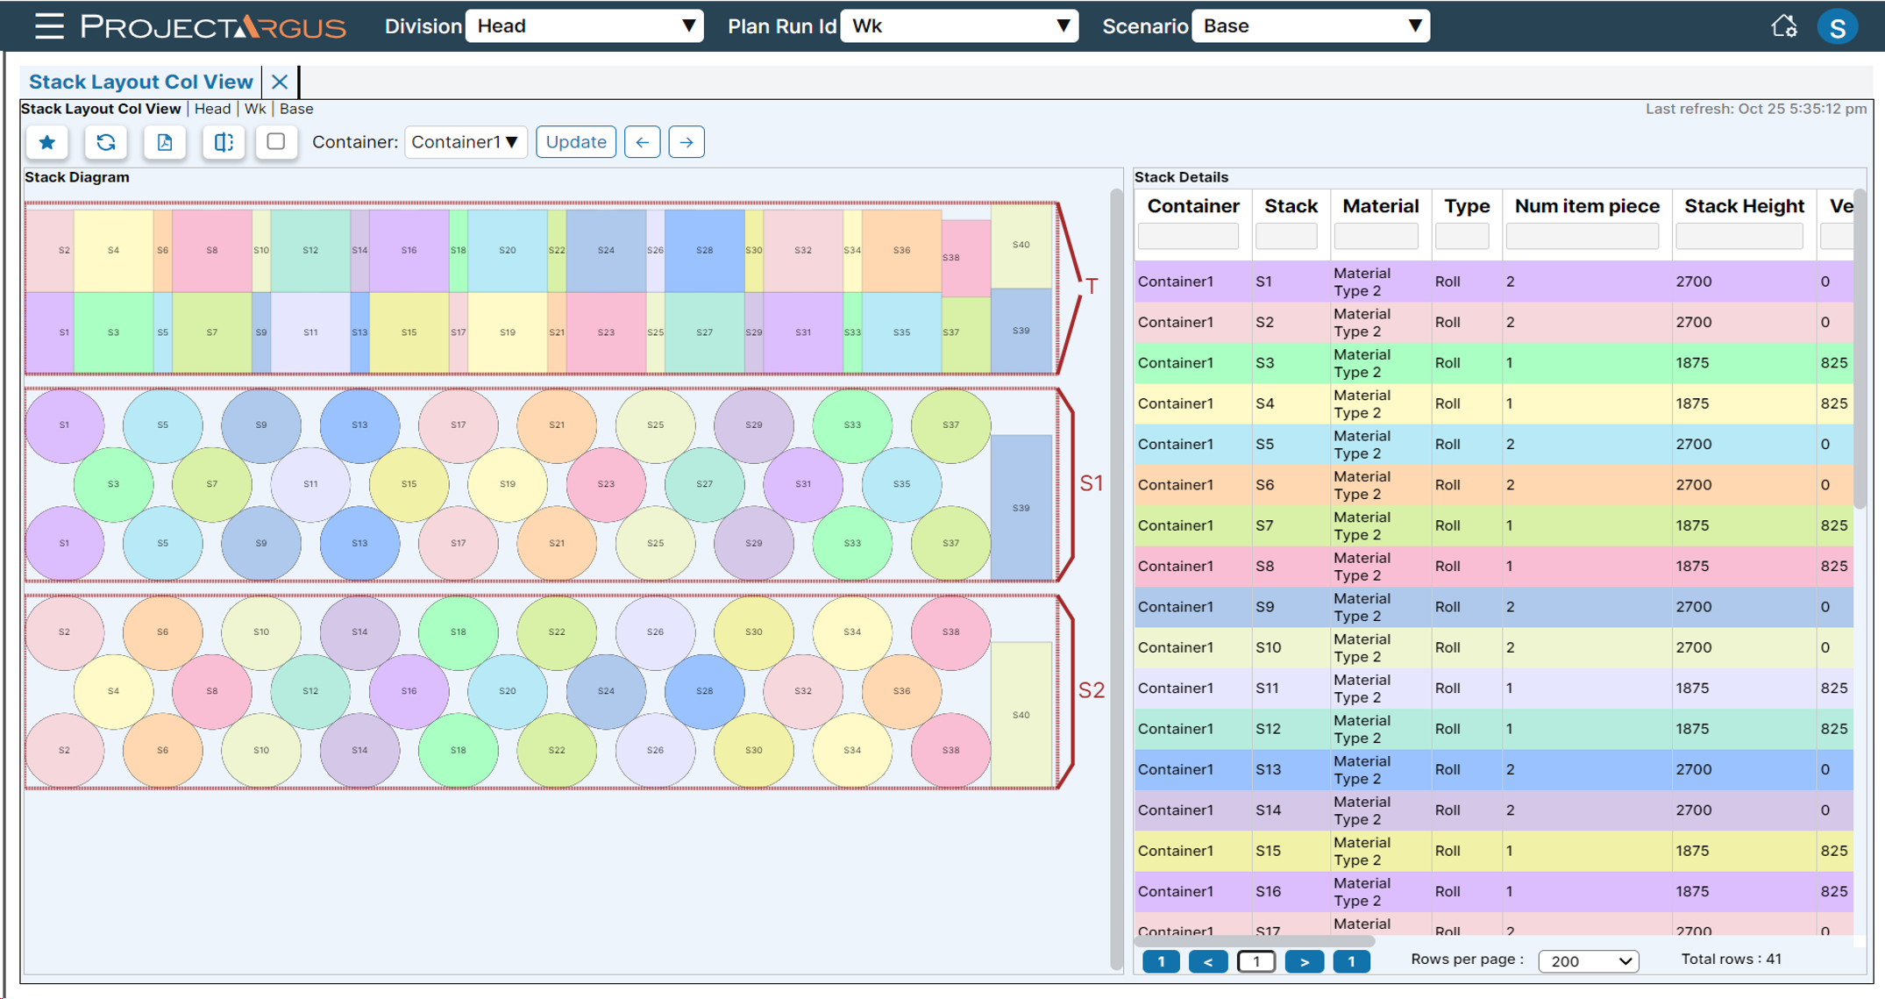Close the Stack Layout Col View tab

(x=280, y=82)
